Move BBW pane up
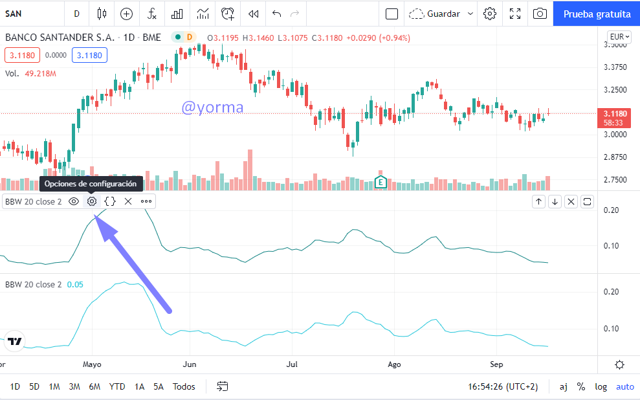The image size is (640, 400). (x=539, y=202)
